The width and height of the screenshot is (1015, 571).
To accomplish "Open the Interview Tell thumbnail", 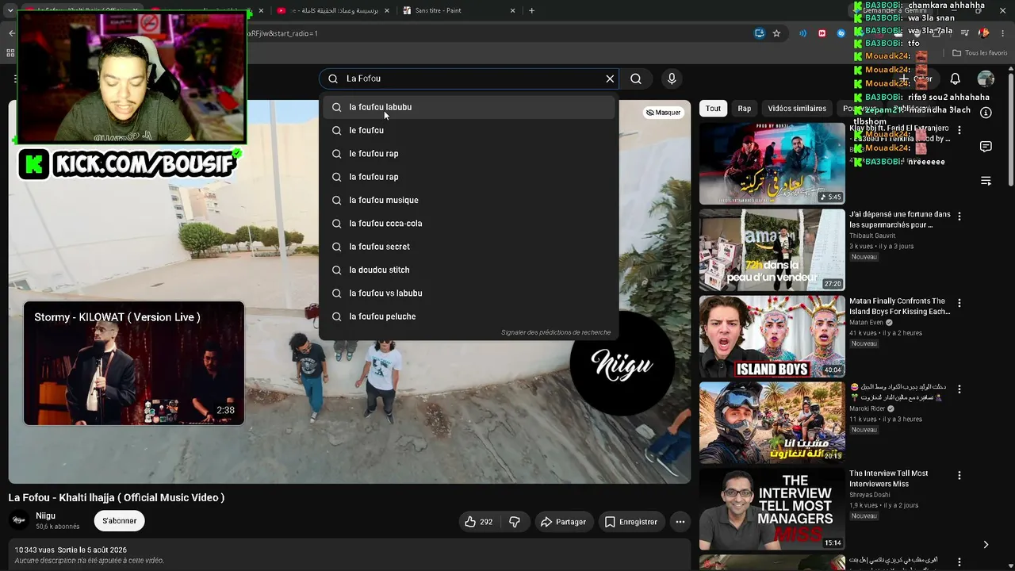I will [x=772, y=509].
